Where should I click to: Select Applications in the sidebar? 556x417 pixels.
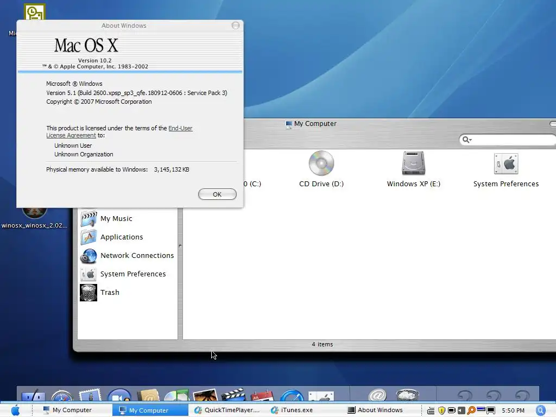coord(122,237)
